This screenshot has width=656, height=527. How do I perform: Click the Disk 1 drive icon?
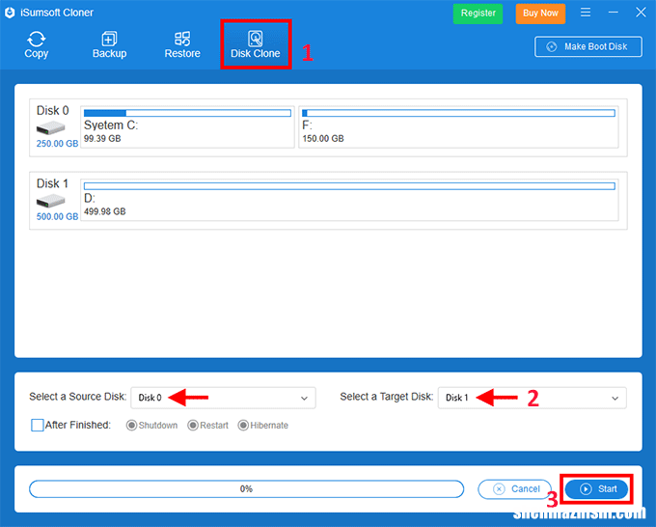click(x=50, y=201)
